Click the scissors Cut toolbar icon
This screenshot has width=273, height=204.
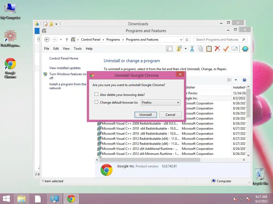pos(192,49)
